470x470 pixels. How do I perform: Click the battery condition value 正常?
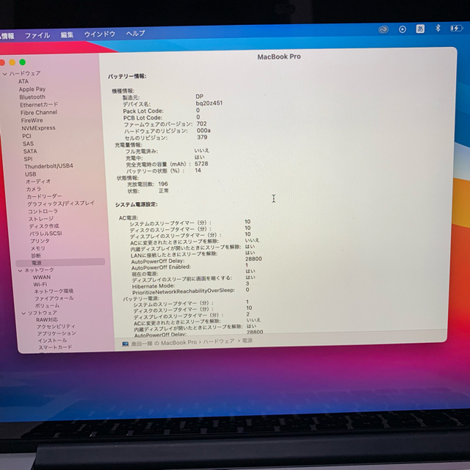coord(164,191)
